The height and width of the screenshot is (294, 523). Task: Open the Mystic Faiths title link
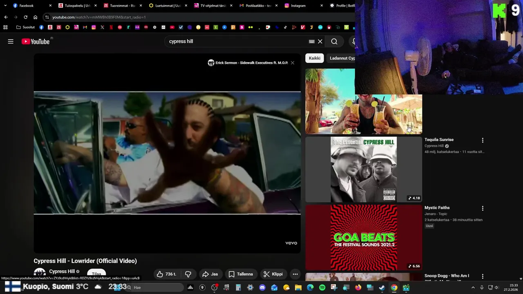tap(437, 208)
